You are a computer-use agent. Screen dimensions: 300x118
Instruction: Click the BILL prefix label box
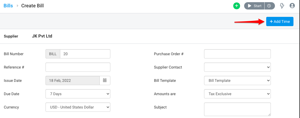point(53,54)
